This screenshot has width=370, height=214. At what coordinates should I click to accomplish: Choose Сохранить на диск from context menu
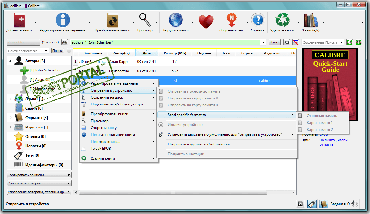tap(107, 97)
